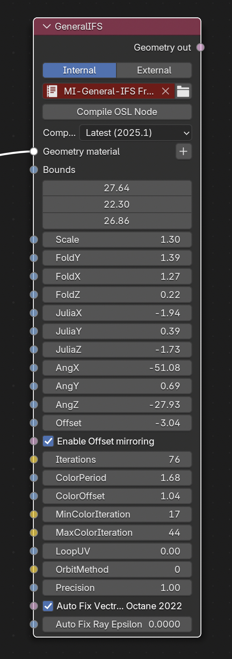The height and width of the screenshot is (659, 232).
Task: Click the text datablock icon beside MI-General-IFS
Action: click(52, 91)
